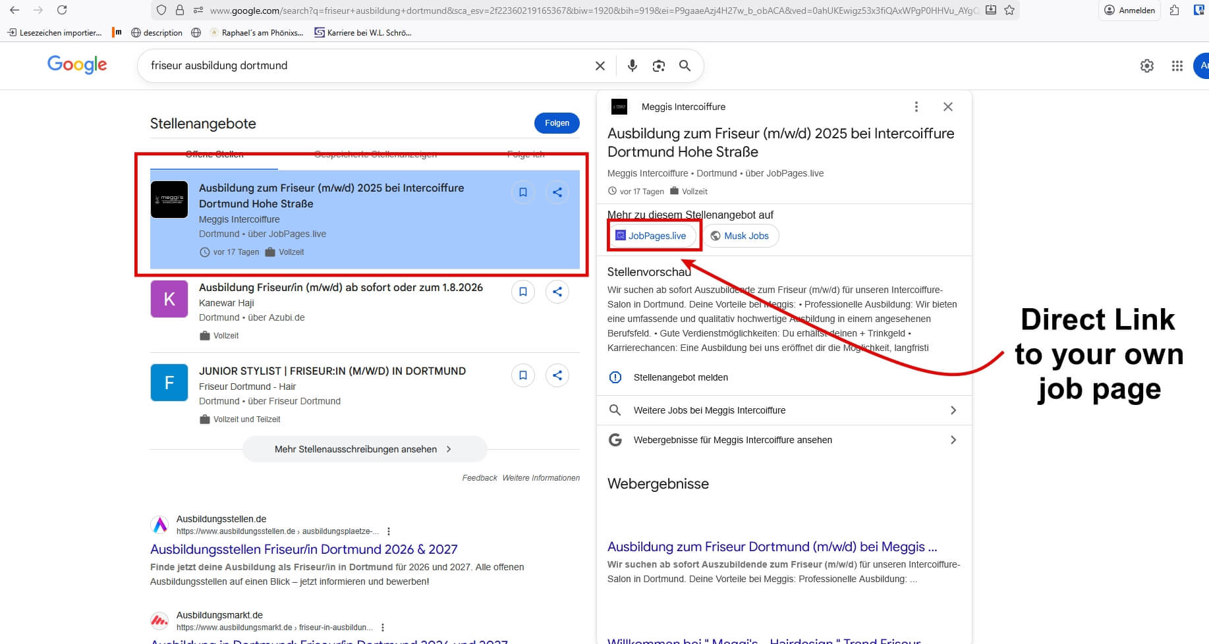This screenshot has height=644, width=1209.
Task: Open the three-dot menu on Meggis panel
Action: click(916, 106)
